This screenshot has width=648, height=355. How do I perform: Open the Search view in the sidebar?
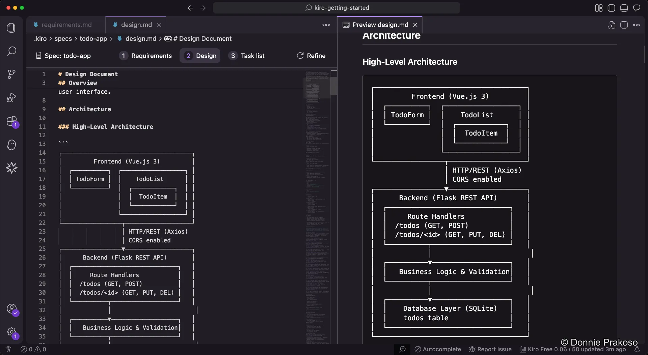(x=11, y=51)
